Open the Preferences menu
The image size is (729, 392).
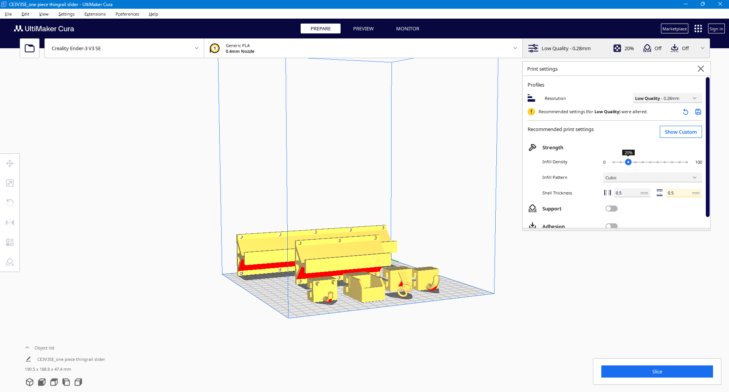pyautogui.click(x=127, y=14)
